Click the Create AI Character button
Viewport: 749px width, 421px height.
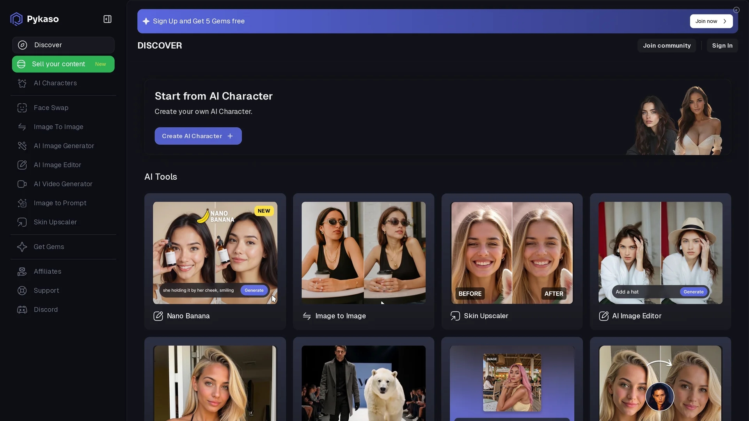(198, 136)
